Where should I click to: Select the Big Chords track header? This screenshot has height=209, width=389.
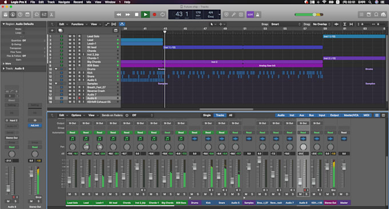pos(84,62)
